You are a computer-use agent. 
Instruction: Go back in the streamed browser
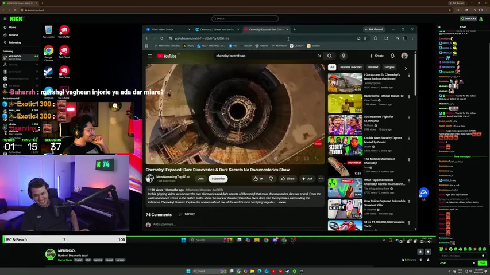pyautogui.click(x=147, y=38)
